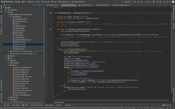Image resolution: width=175 pixels, height=109 pixels.
Task: Click the Search Everywhere magnifier icon
Action: tap(170, 2)
